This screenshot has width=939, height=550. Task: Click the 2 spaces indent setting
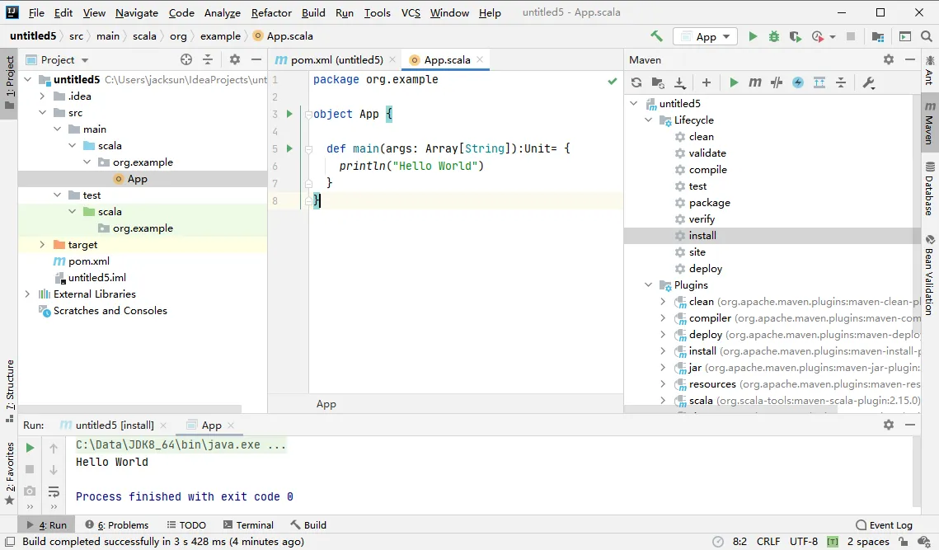(868, 542)
